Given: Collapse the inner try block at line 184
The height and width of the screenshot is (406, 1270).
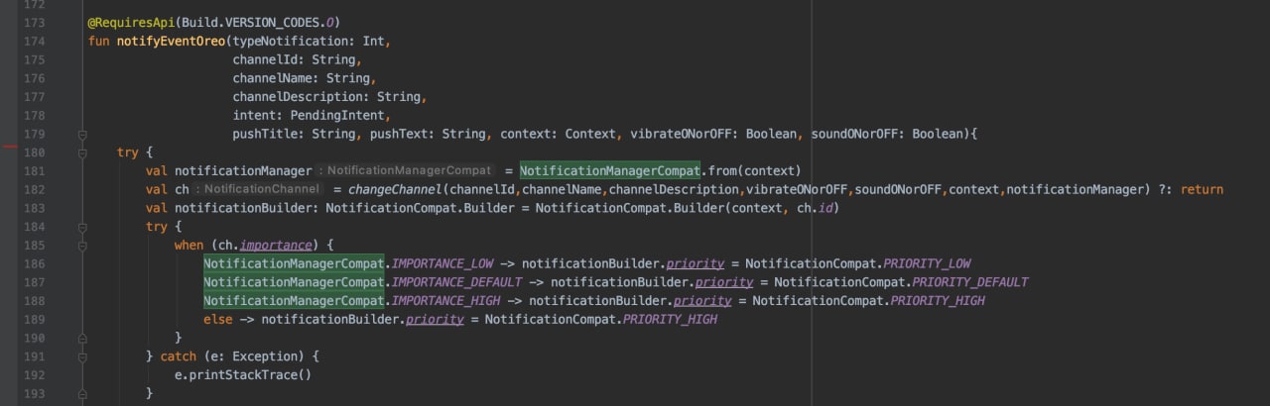Looking at the screenshot, I should pyautogui.click(x=83, y=227).
